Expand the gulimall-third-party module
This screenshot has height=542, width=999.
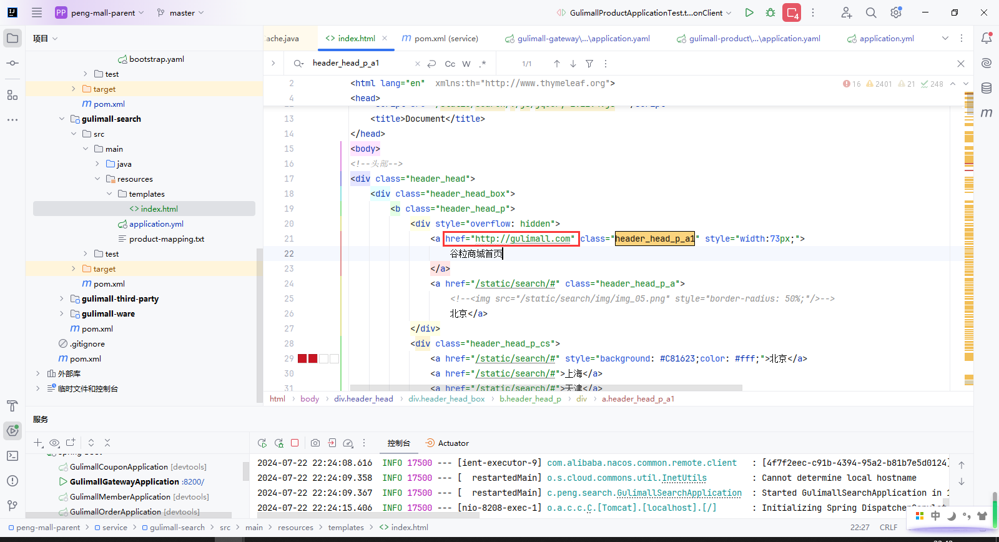click(x=61, y=298)
